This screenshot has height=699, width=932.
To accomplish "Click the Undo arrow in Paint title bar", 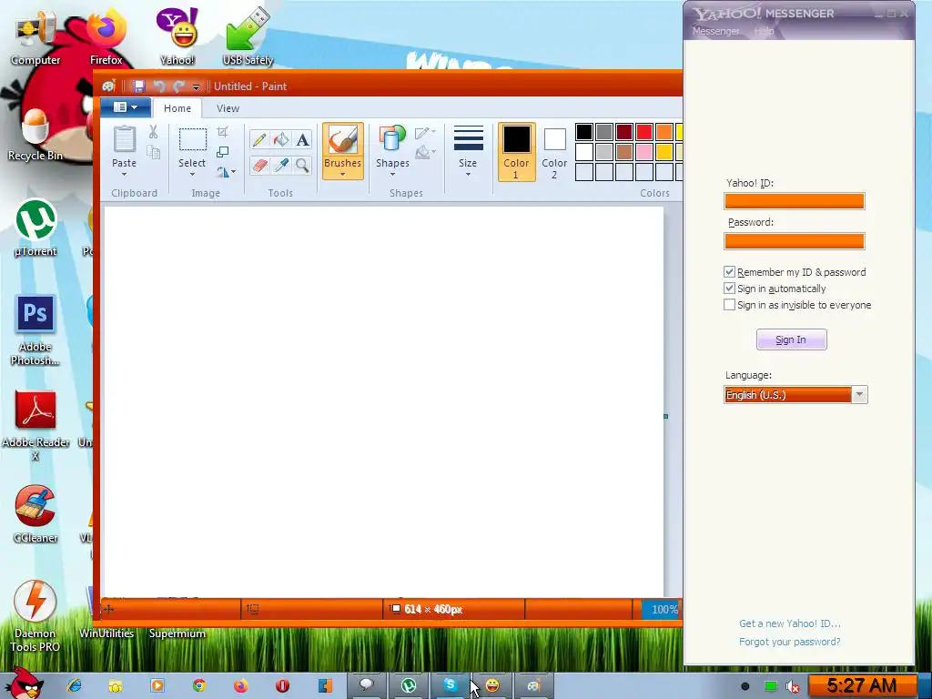I will [158, 86].
